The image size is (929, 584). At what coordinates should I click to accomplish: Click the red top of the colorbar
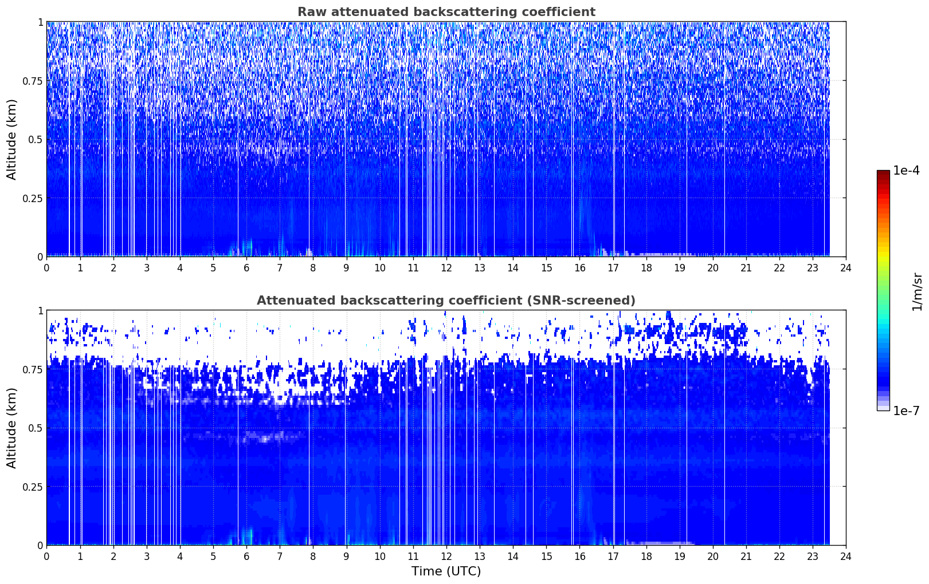883,177
